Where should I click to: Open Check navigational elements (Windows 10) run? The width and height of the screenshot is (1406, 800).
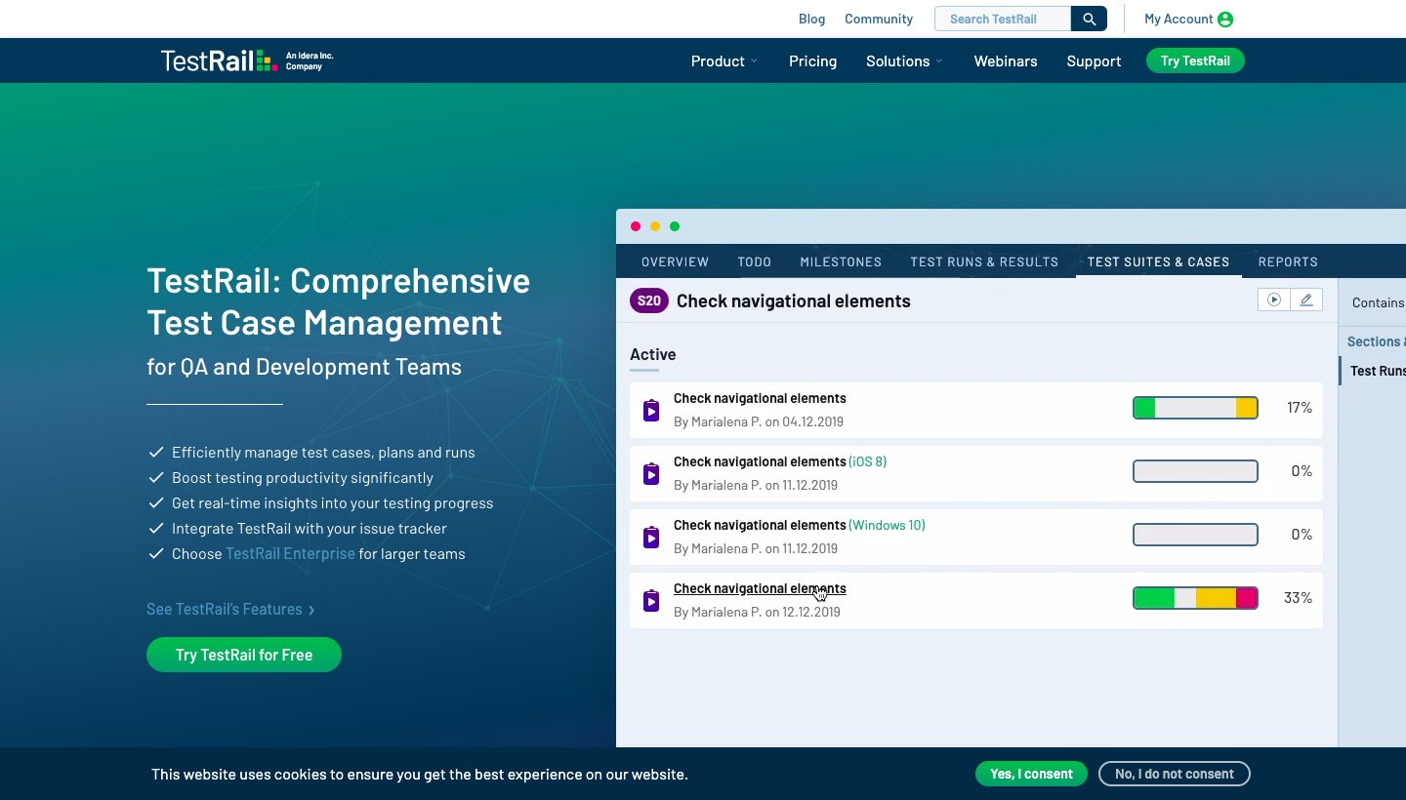pos(800,525)
